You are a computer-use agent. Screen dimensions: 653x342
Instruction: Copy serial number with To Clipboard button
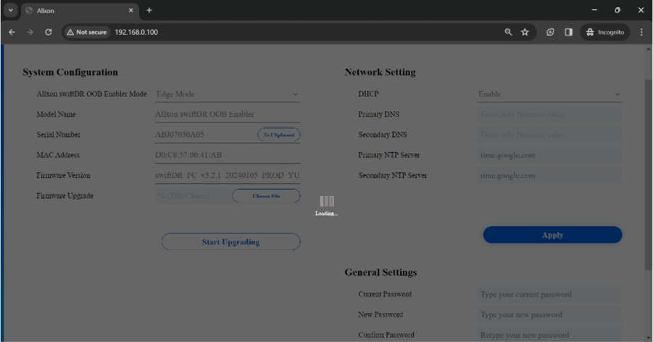(x=278, y=135)
